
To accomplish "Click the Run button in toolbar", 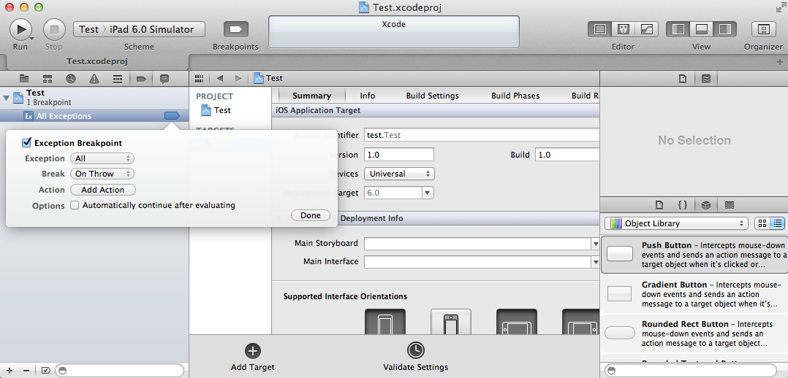I will (20, 29).
